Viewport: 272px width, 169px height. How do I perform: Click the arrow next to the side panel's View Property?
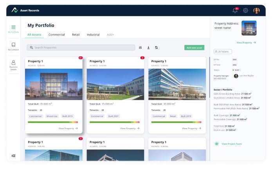[254, 43]
